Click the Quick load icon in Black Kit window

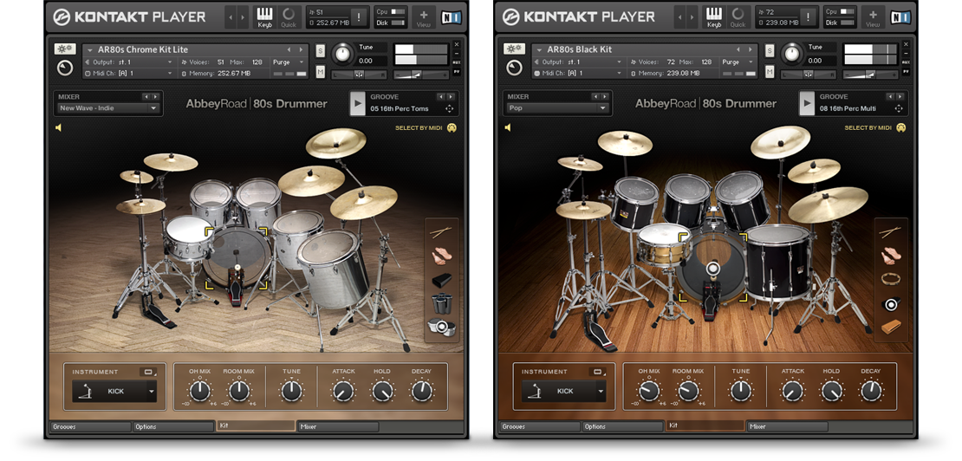point(738,16)
